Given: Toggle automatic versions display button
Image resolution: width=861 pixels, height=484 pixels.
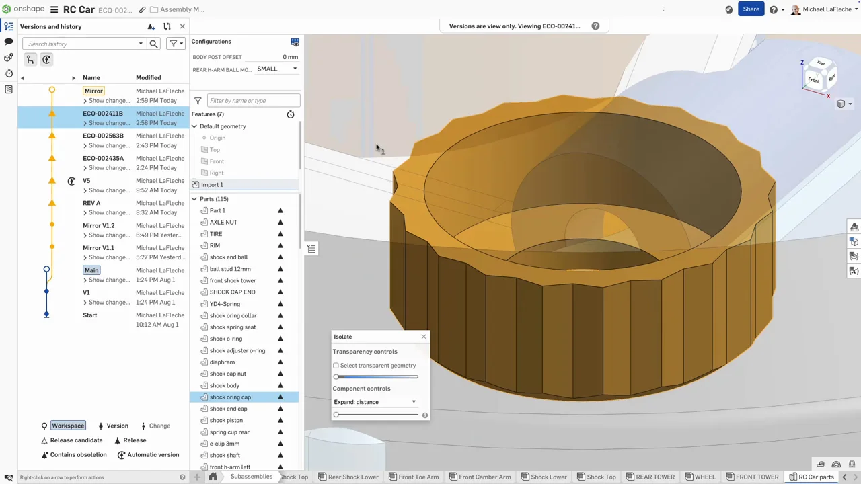Looking at the screenshot, I should 46,60.
